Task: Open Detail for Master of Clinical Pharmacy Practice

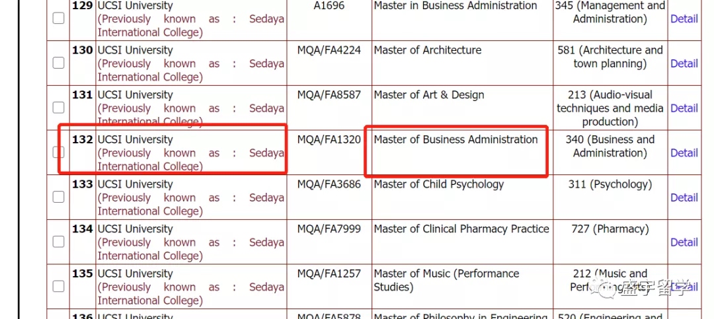Action: (684, 242)
